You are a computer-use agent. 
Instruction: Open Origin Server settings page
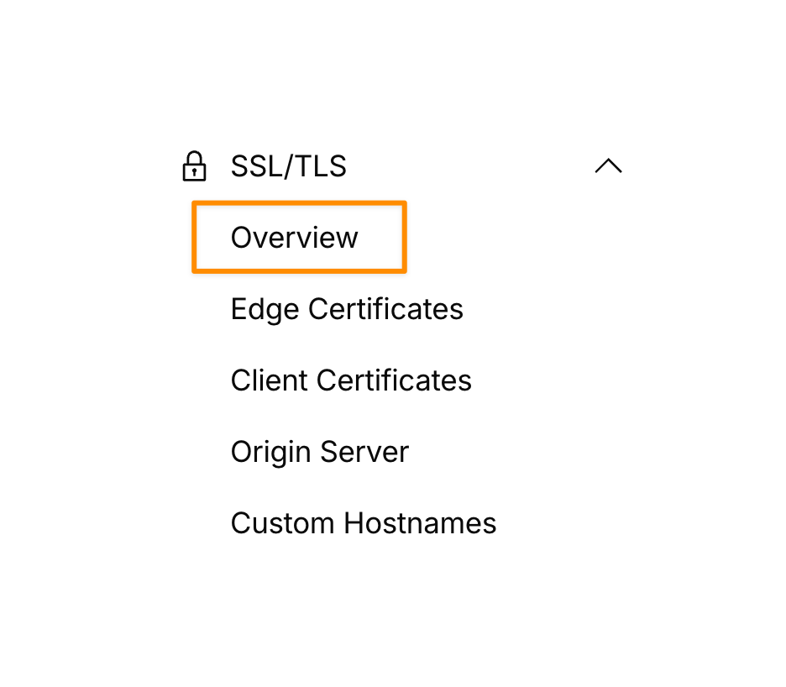point(319,452)
